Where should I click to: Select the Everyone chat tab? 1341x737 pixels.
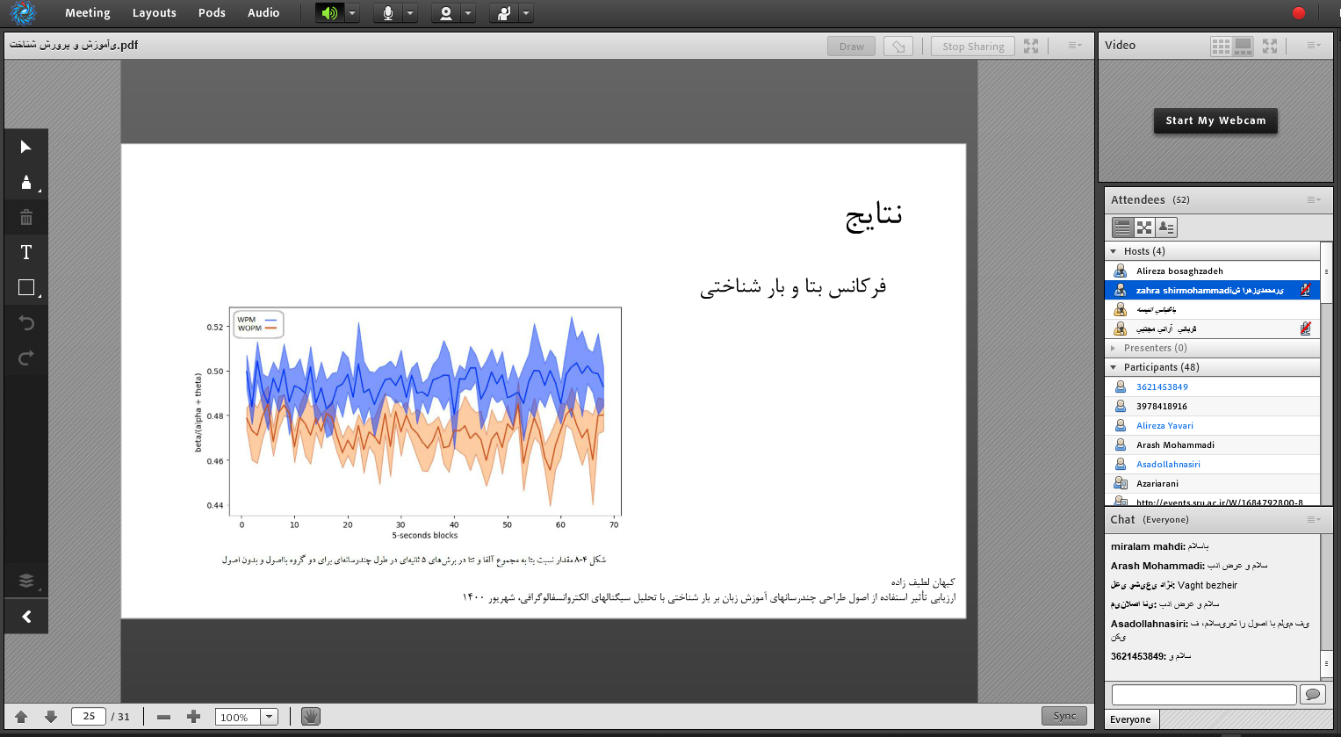[x=1131, y=719]
